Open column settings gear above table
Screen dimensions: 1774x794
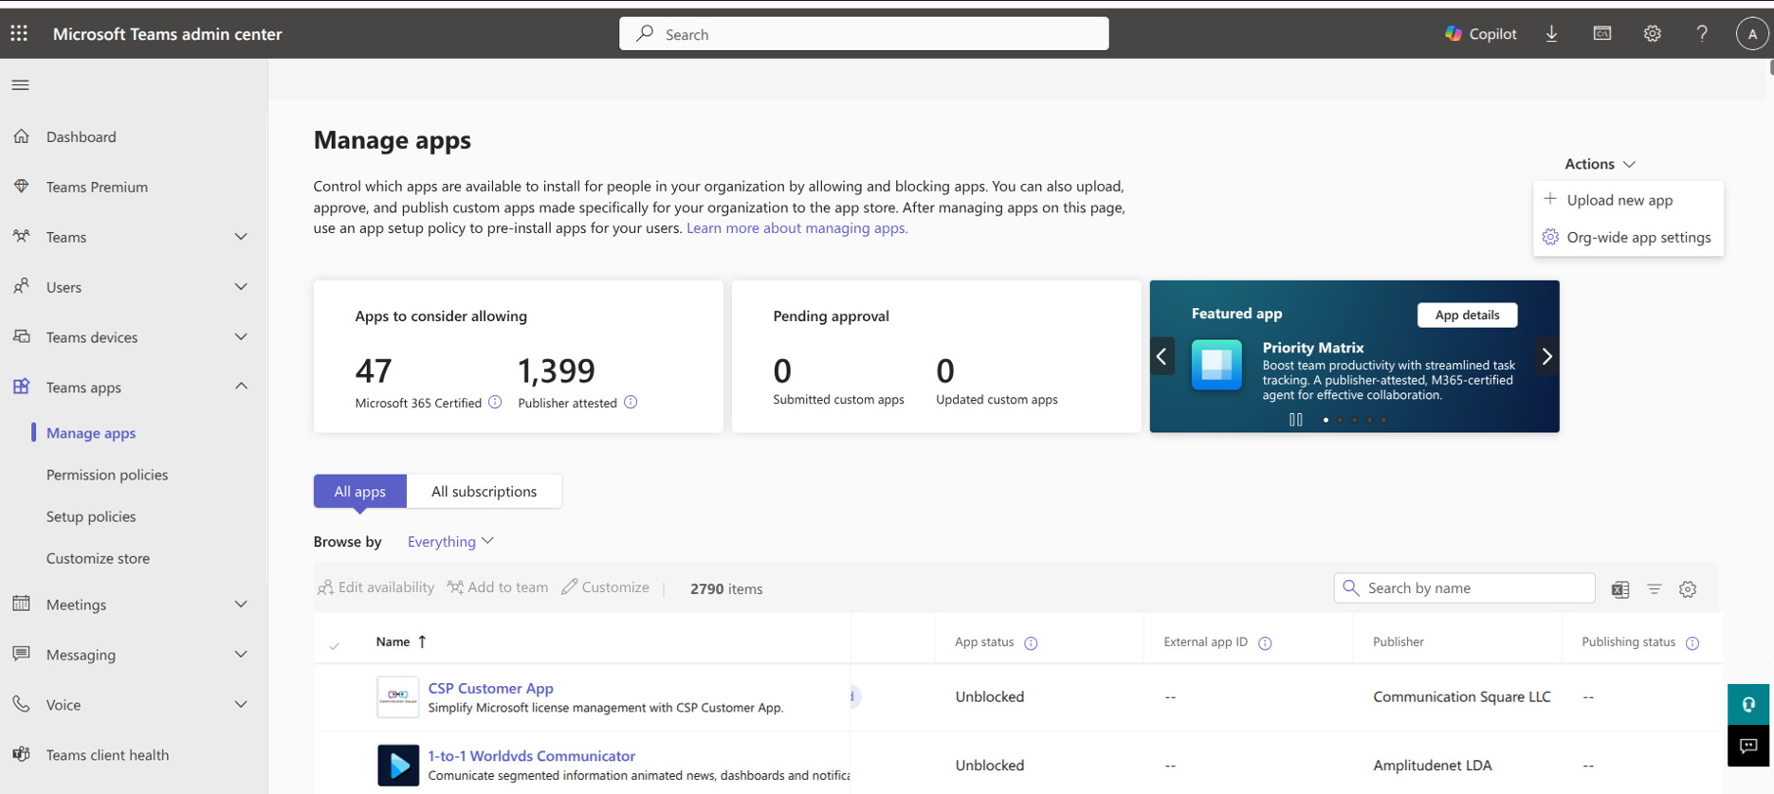click(x=1688, y=589)
